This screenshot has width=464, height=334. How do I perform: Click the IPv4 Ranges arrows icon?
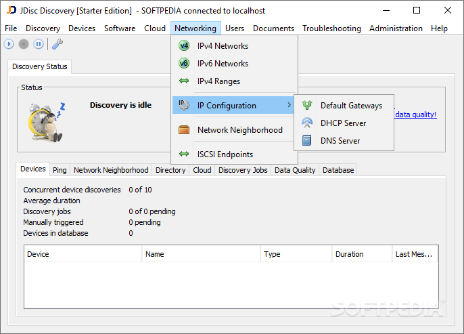(184, 81)
